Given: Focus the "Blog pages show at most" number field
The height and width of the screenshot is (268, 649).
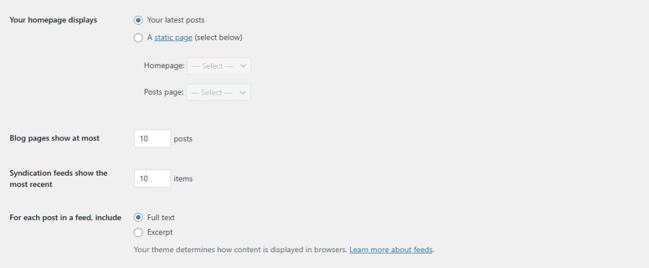Looking at the screenshot, I should (x=152, y=138).
